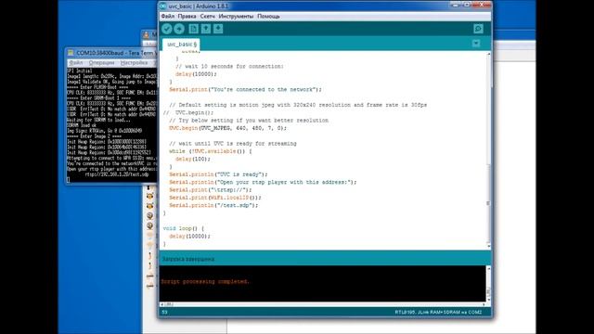Viewport: 594px width, 334px height.
Task: Click the 'Serial.println("UVC is ready");' line
Action: (x=218, y=174)
